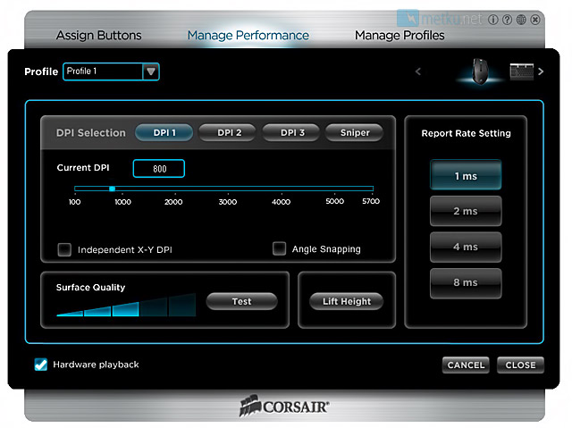Open Lift Height settings
The width and height of the screenshot is (572, 428).
347,301
